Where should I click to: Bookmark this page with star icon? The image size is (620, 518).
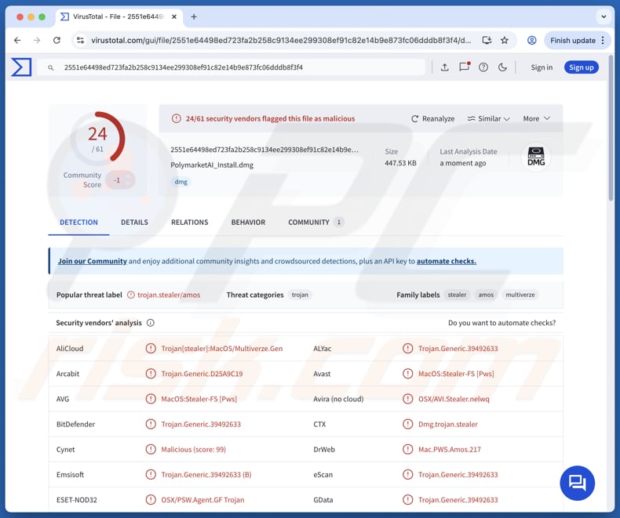(505, 40)
